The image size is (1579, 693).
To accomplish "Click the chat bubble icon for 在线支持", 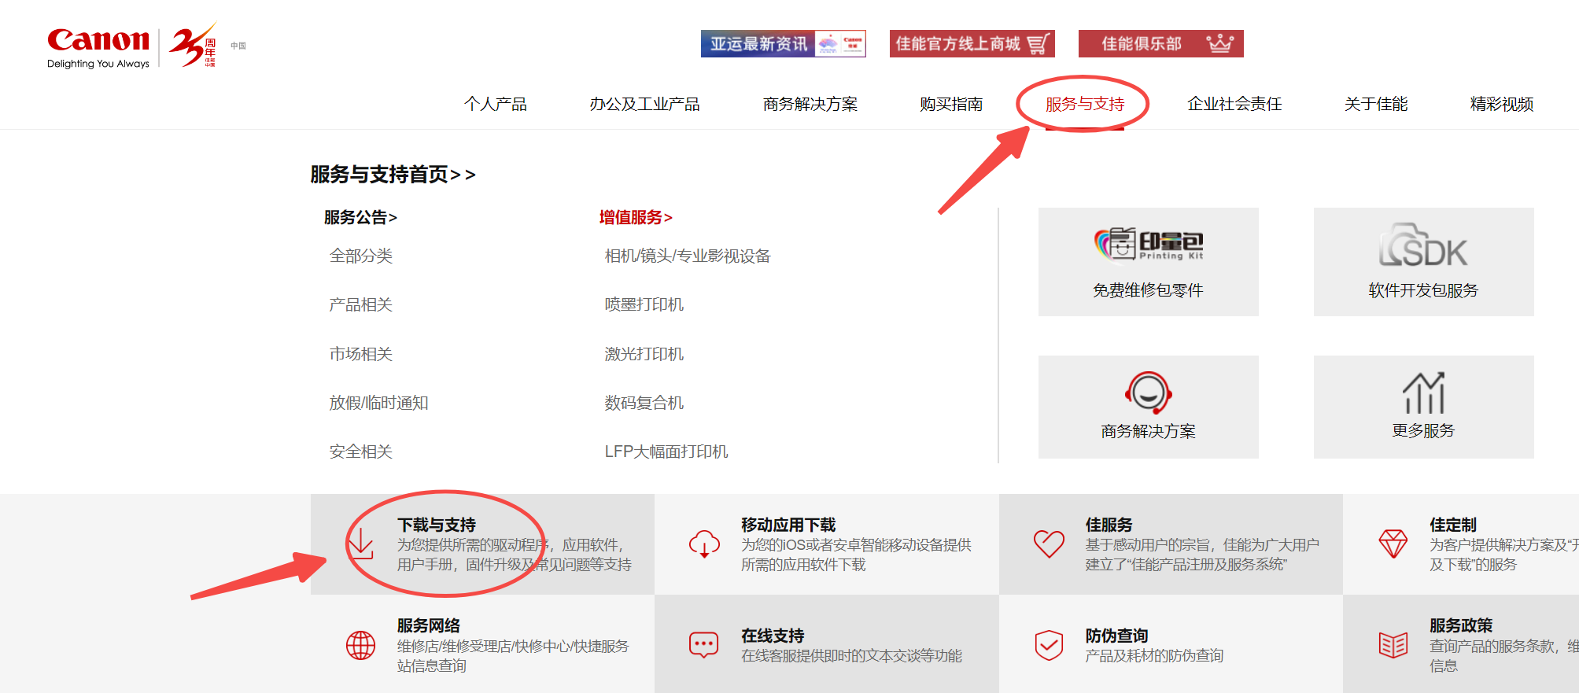I will (704, 645).
